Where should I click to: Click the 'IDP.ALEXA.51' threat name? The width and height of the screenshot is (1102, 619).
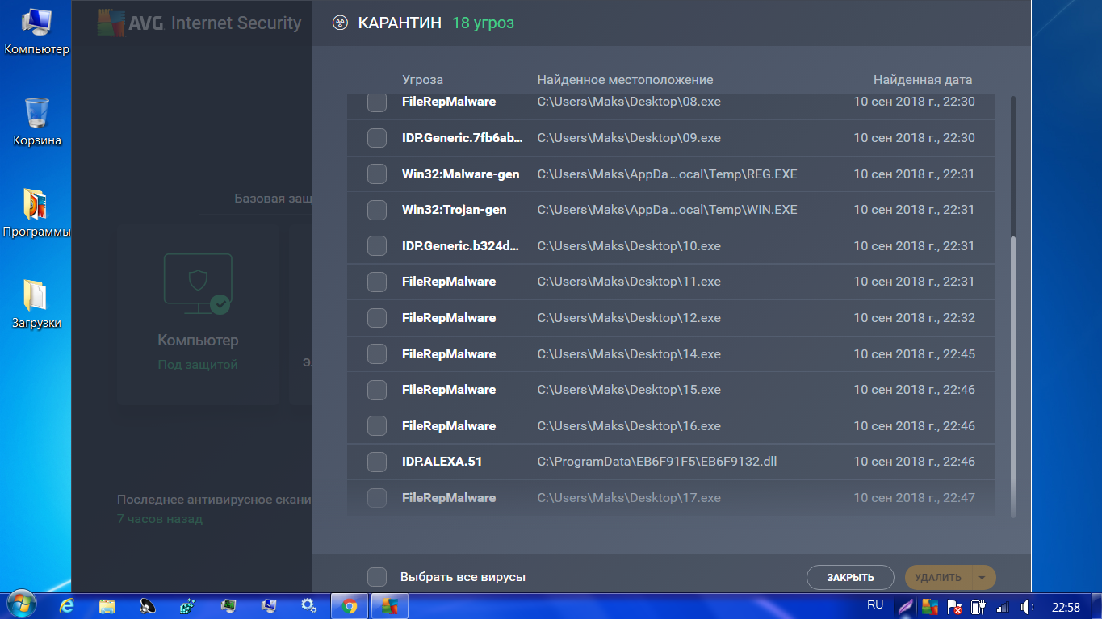point(442,462)
